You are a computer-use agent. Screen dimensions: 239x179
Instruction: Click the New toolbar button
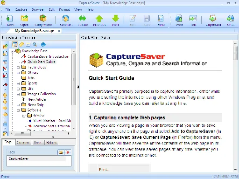[10, 21]
